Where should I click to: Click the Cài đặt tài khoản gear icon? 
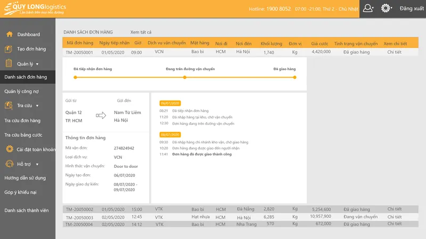tap(10, 149)
